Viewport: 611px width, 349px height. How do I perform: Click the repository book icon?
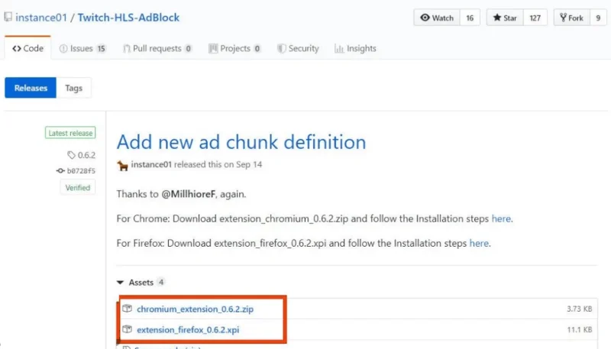point(8,17)
